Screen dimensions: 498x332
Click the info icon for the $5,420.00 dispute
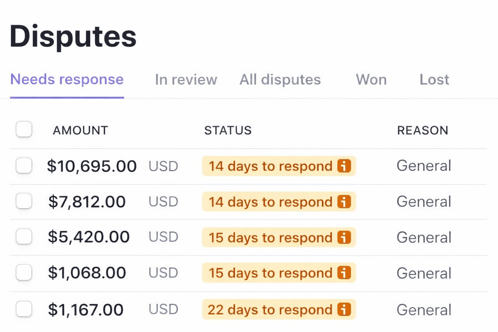click(x=344, y=238)
